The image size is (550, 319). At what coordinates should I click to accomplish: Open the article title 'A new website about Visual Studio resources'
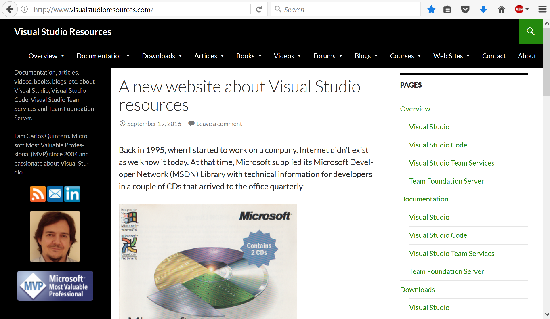239,96
